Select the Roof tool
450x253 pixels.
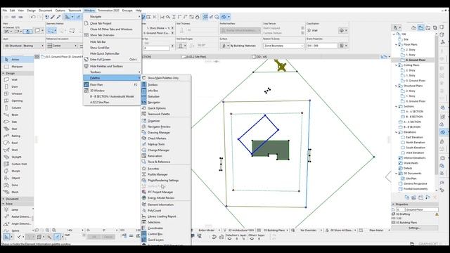click(17, 143)
